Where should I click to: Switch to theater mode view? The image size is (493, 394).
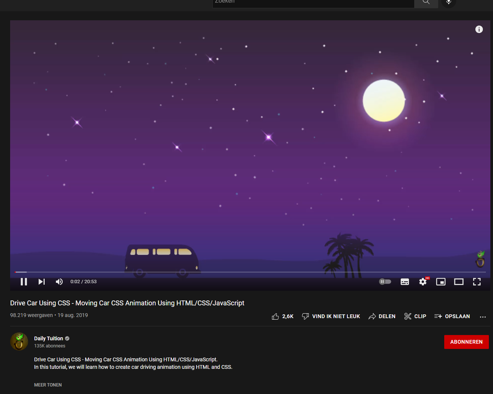pyautogui.click(x=459, y=282)
